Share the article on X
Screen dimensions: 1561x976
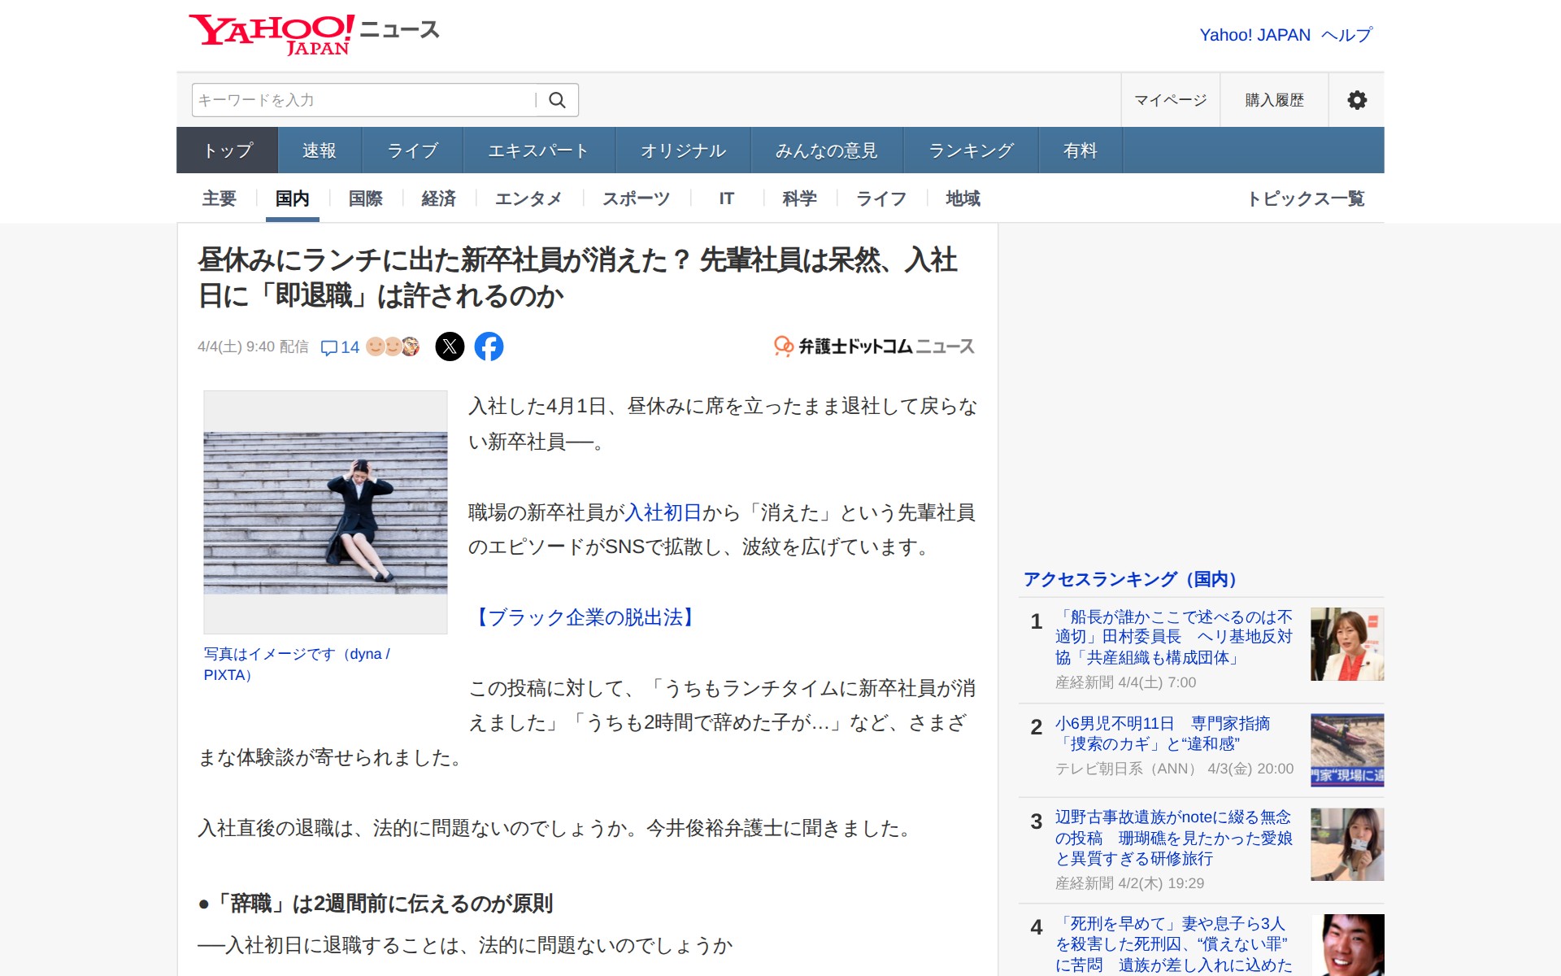click(451, 346)
